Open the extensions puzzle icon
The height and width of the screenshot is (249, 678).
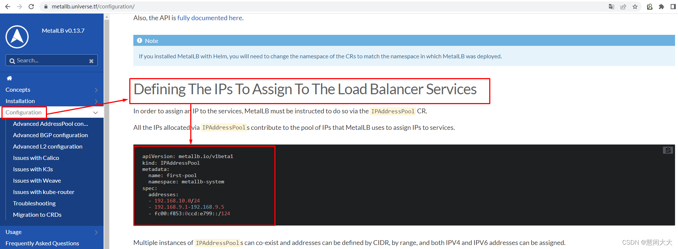[661, 7]
